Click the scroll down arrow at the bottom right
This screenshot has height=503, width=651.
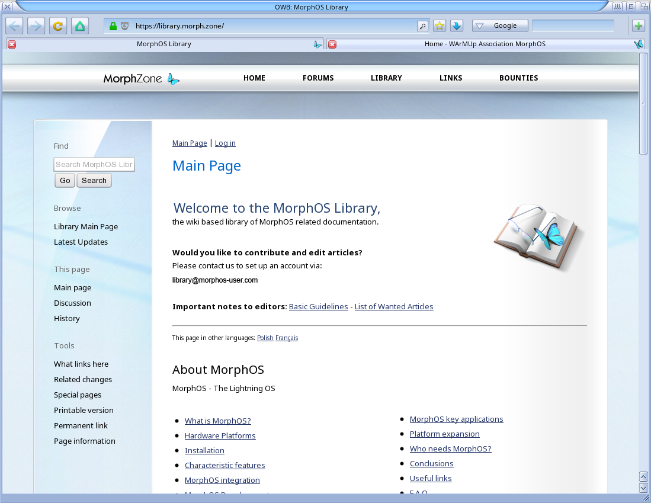643,487
